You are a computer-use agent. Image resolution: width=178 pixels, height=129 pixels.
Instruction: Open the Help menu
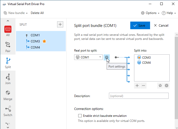tap(169, 13)
